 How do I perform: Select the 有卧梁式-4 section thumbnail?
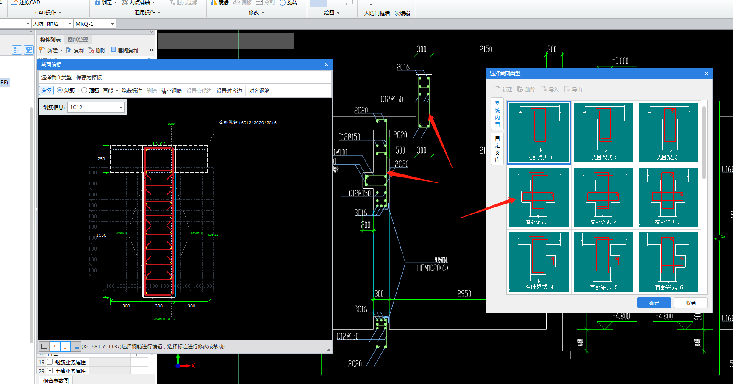pos(539,262)
